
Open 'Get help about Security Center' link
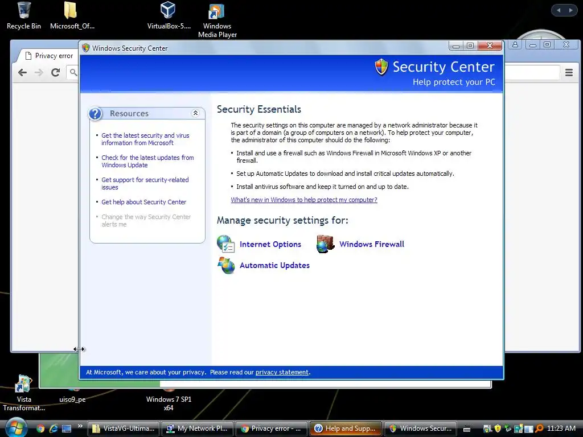(x=144, y=202)
